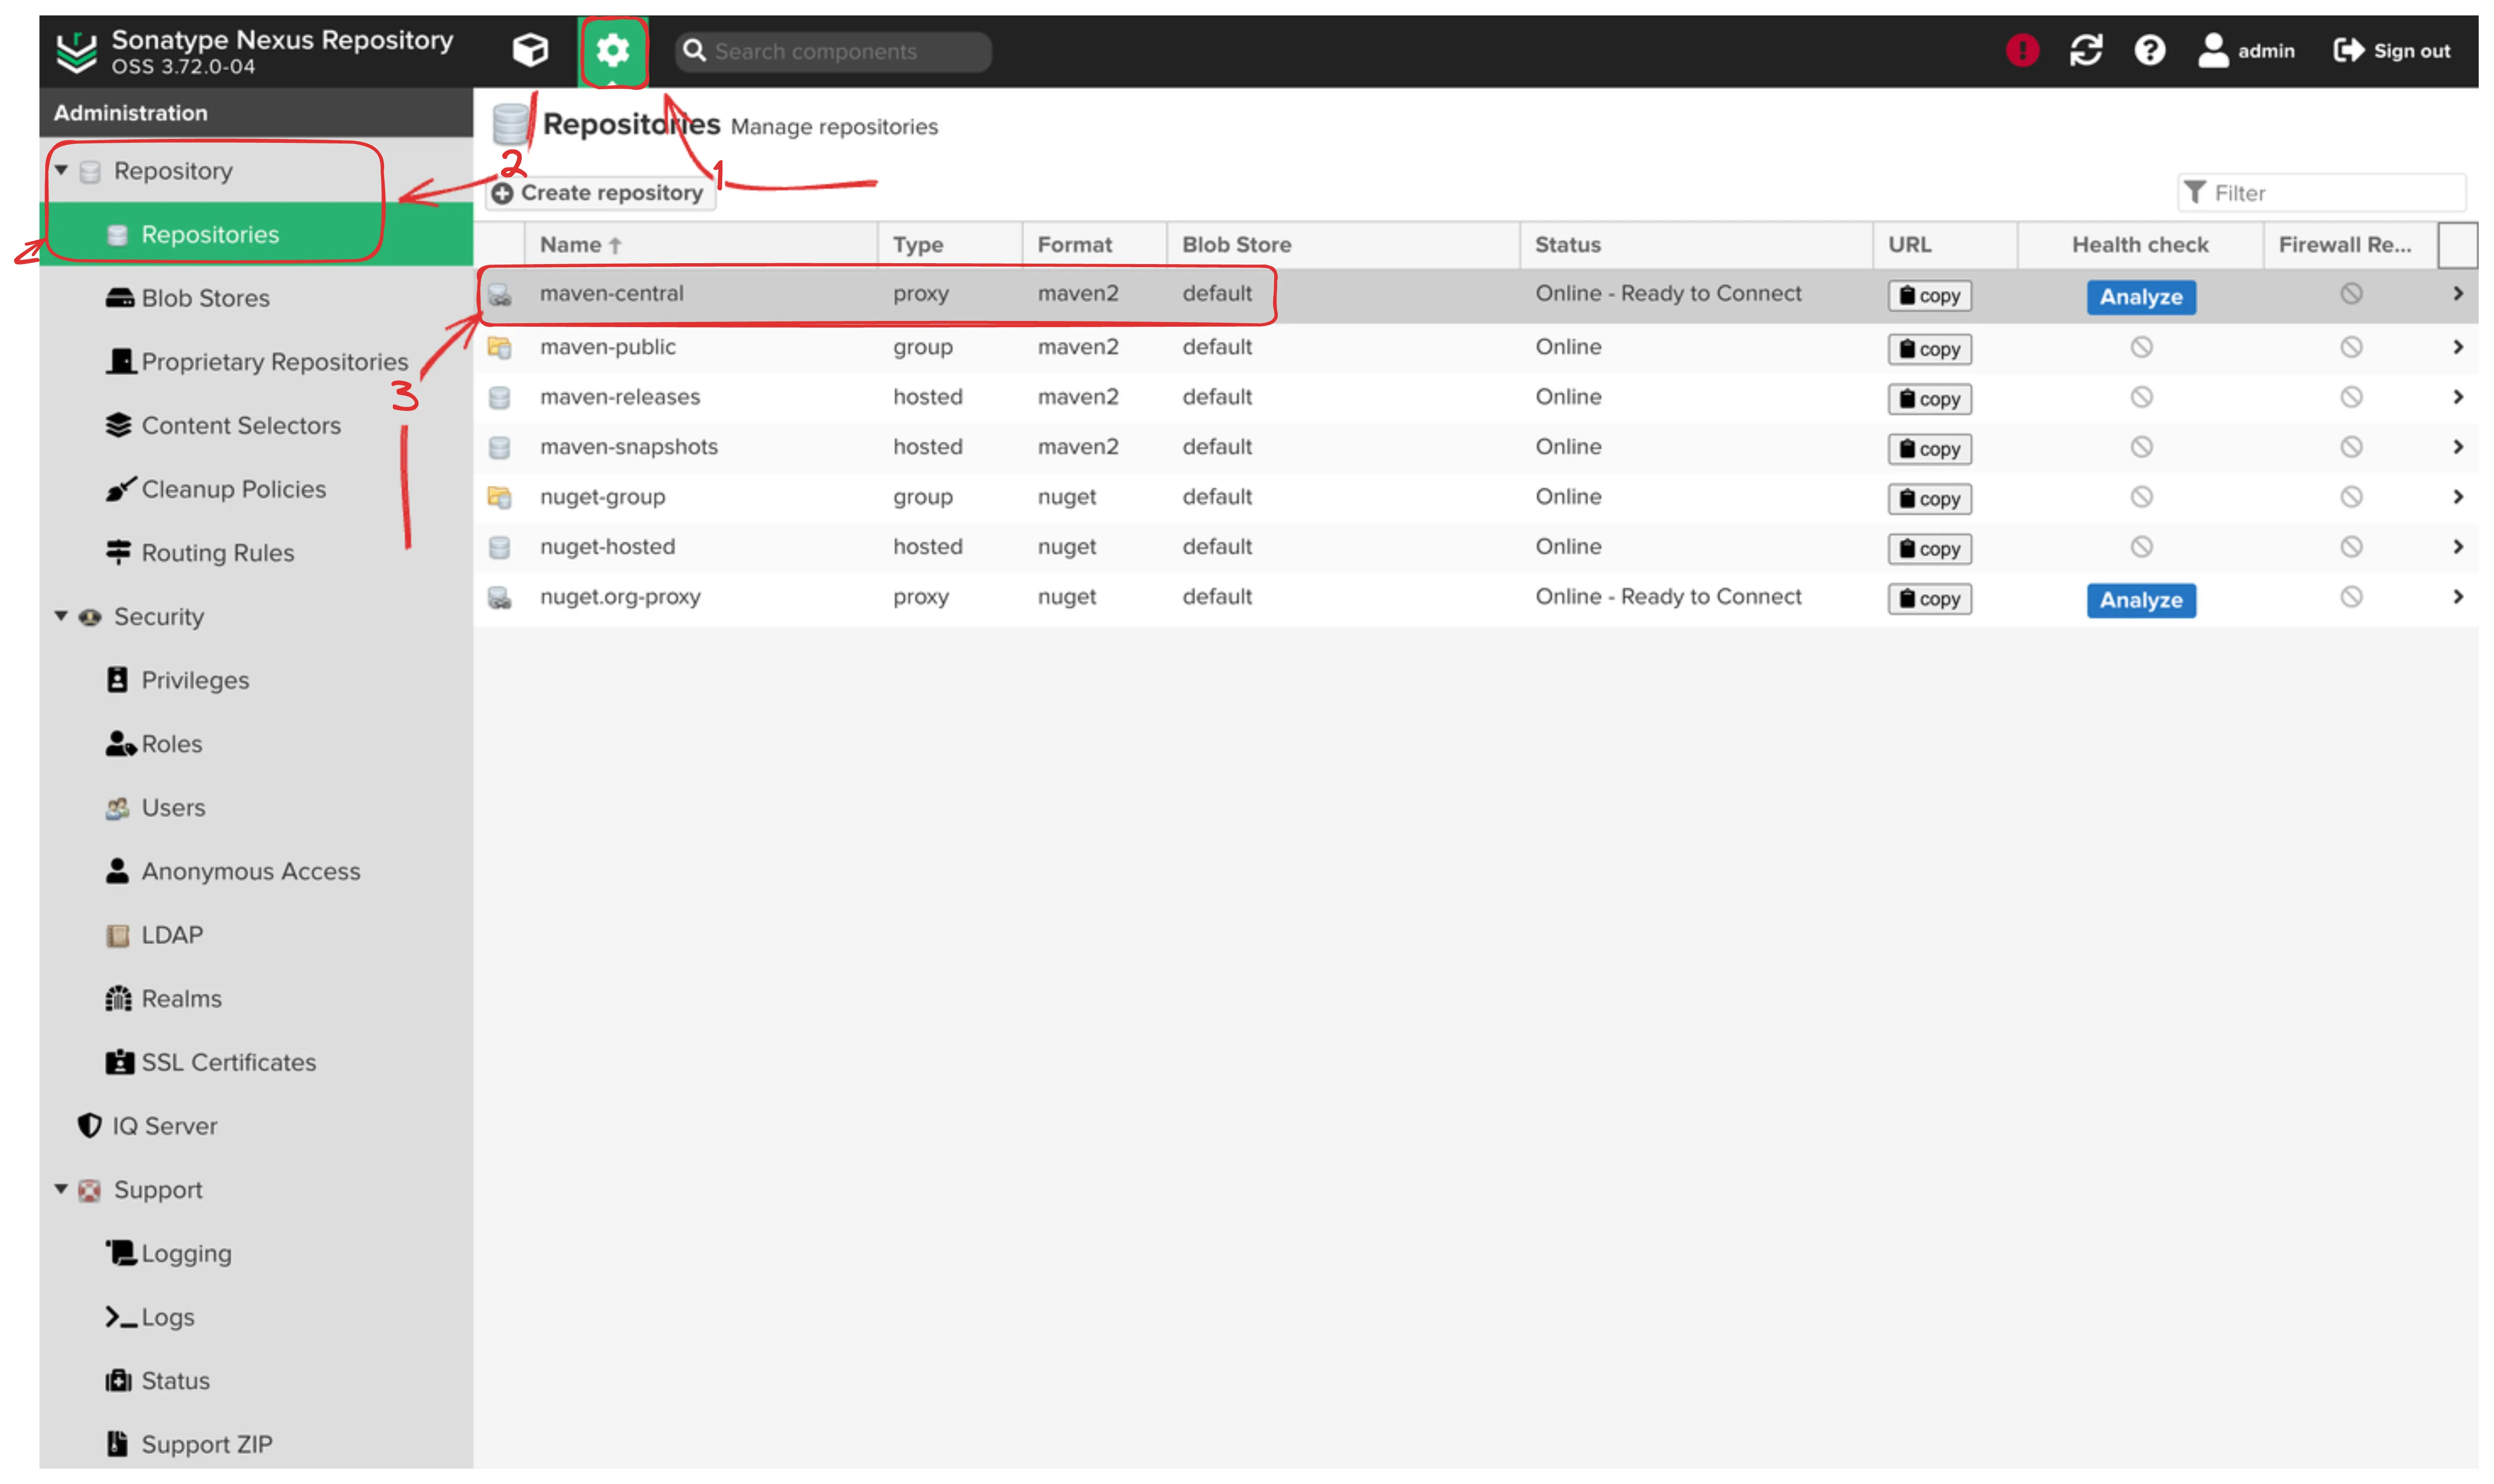
Task: Collapse the Repository tree section
Action: [61, 171]
